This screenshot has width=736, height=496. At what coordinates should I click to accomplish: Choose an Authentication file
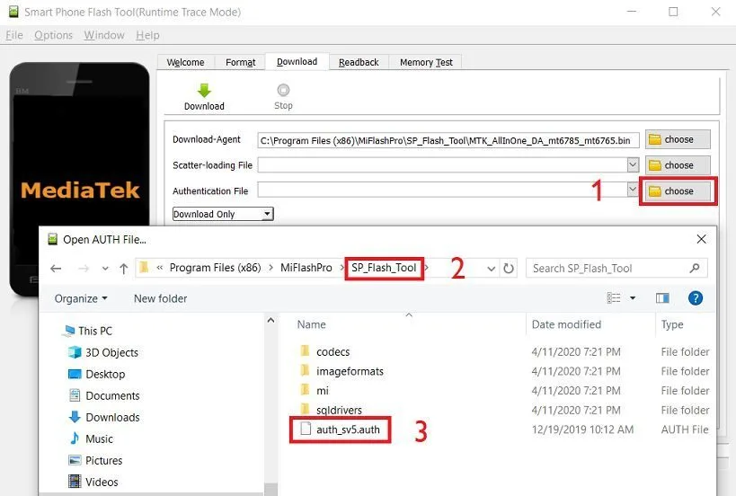coord(678,191)
